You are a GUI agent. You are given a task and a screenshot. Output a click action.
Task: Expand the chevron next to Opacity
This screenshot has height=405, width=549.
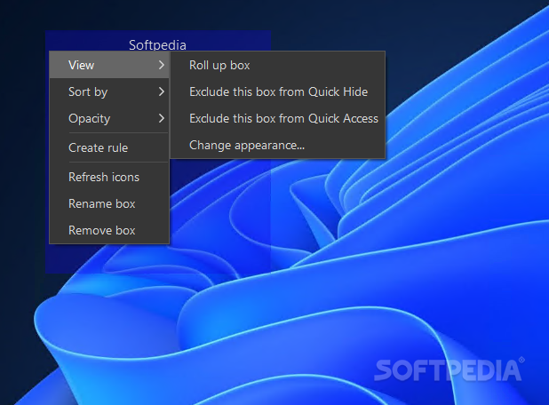[x=161, y=118]
